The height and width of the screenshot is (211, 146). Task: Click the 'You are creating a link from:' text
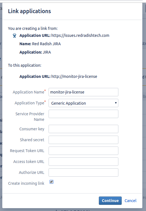pyautogui.click(x=33, y=28)
